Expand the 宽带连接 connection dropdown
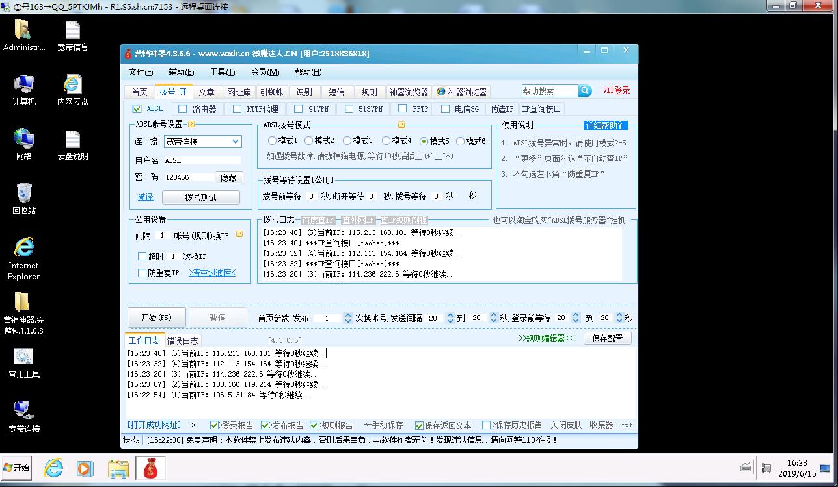Image resolution: width=838 pixels, height=487 pixels. 236,142
